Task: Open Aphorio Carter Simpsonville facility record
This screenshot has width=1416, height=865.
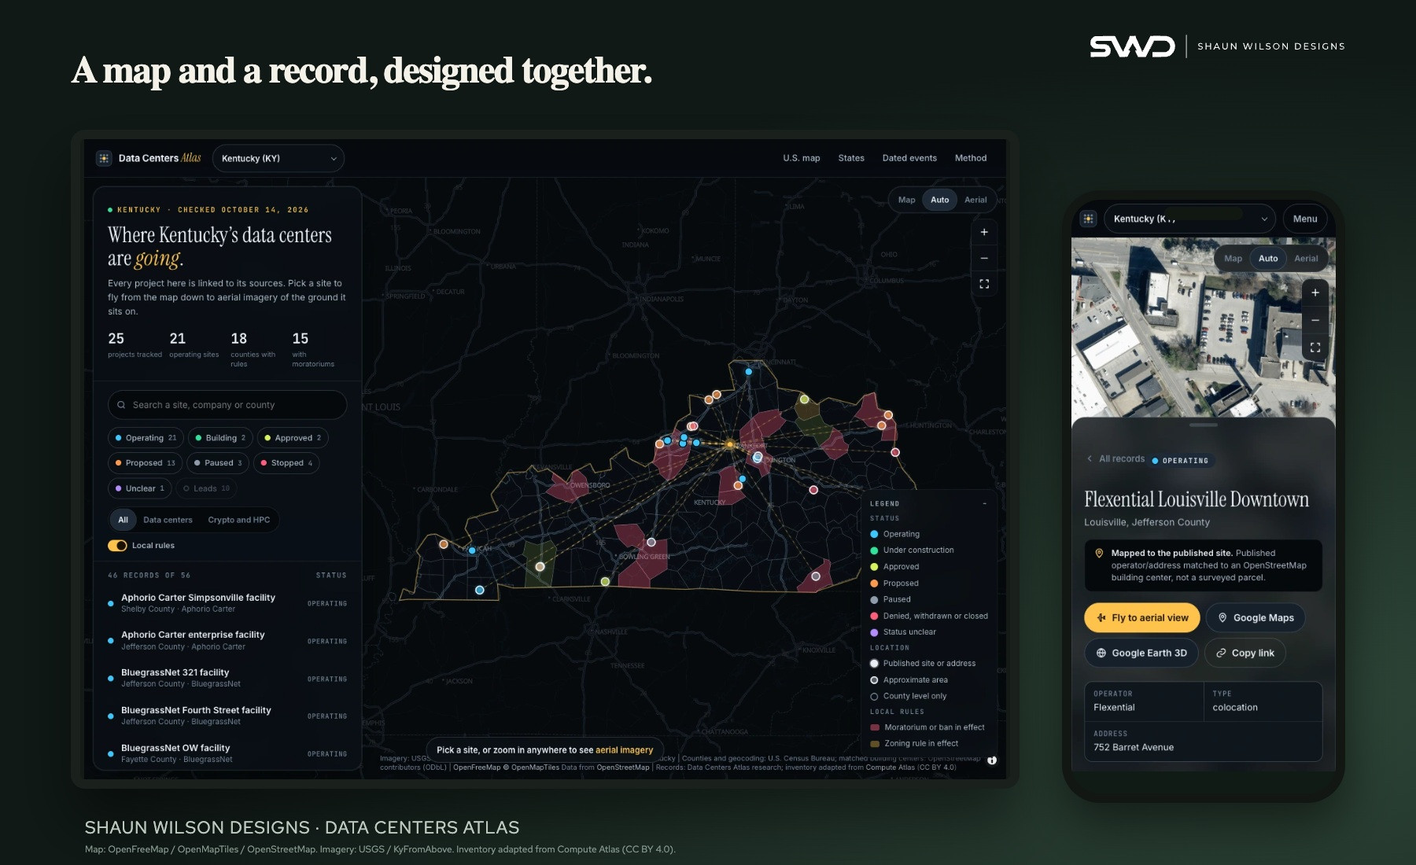Action: pos(227,603)
